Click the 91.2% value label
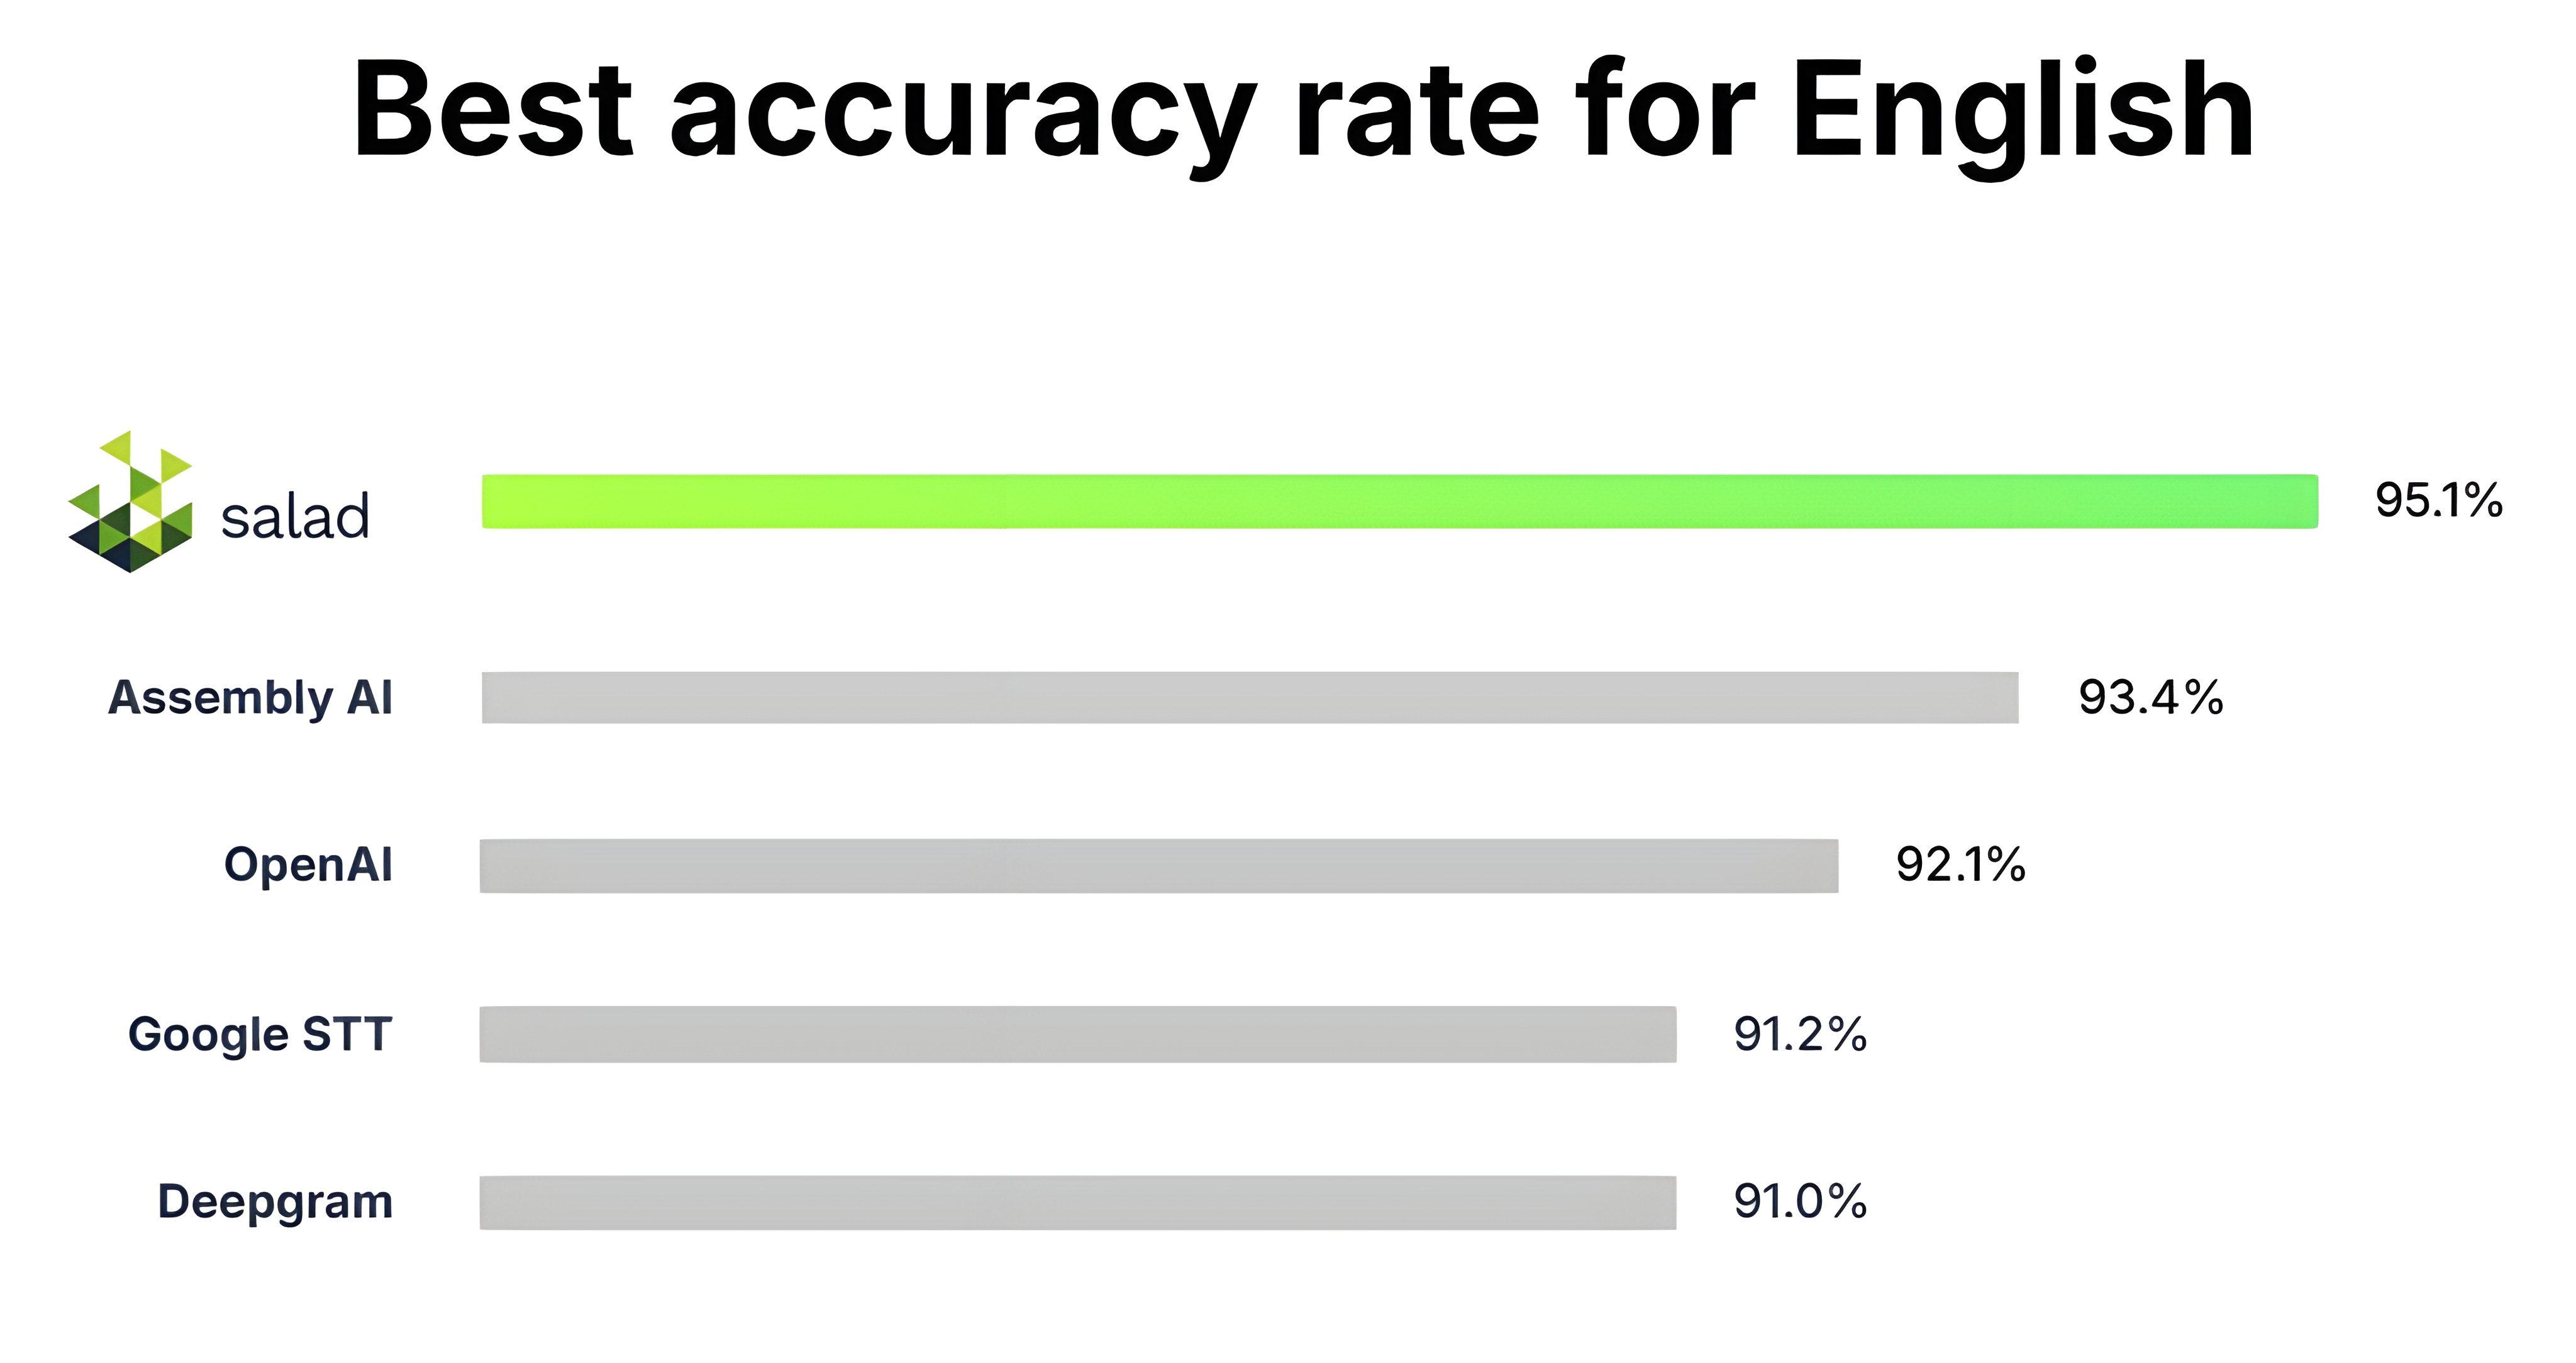This screenshot has height=1363, width=2576. [1800, 1034]
